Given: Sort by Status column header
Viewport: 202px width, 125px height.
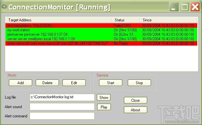Looking at the screenshot, I should point(126,20).
